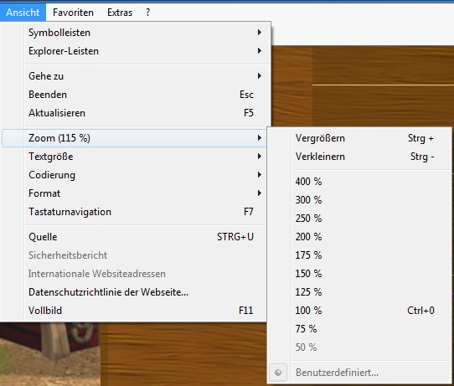Open the Extras menu
Screen dimensions: 454x386
click(120, 13)
